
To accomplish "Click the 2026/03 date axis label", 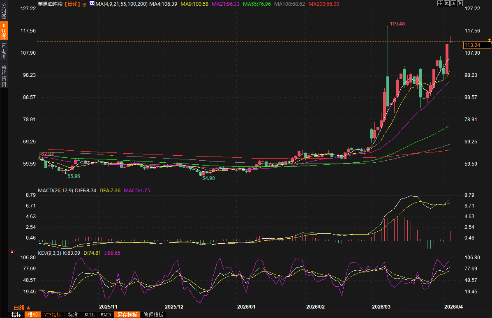I will point(381,307).
